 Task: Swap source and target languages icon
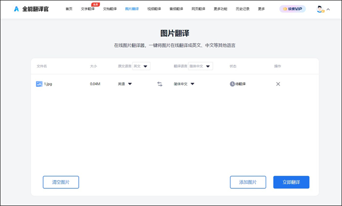159,84
